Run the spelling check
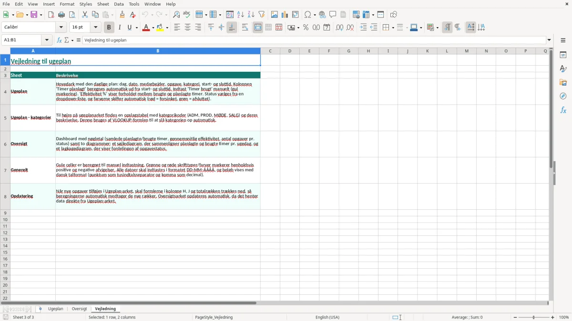The height and width of the screenshot is (321, 572). click(187, 15)
